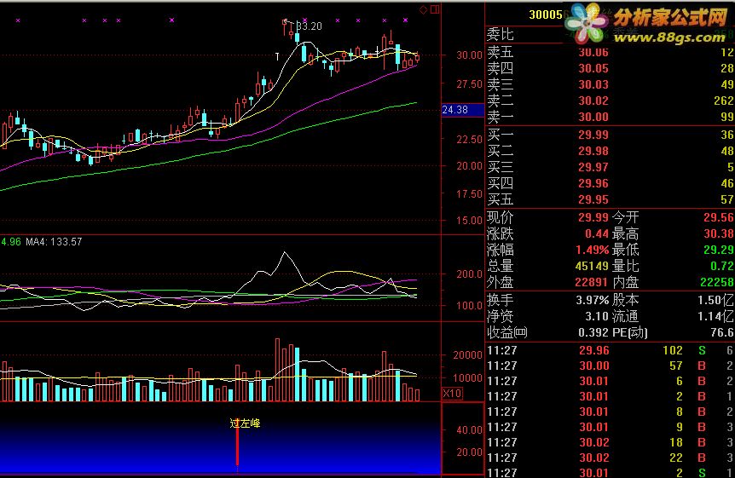The height and width of the screenshot is (478, 735).
Task: Click the red diamond icon above the chart
Action: [x=423, y=10]
